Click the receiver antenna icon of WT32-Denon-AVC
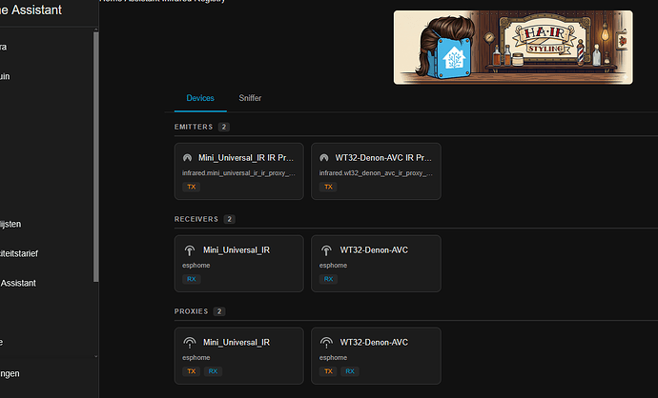The height and width of the screenshot is (398, 658). (x=326, y=250)
